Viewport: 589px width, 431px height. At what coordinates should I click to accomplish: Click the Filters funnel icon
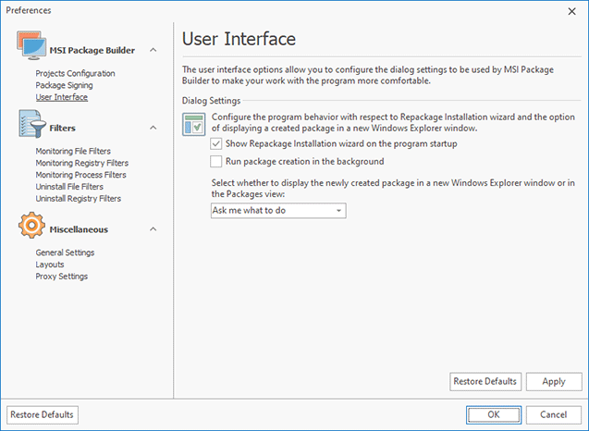[31, 124]
